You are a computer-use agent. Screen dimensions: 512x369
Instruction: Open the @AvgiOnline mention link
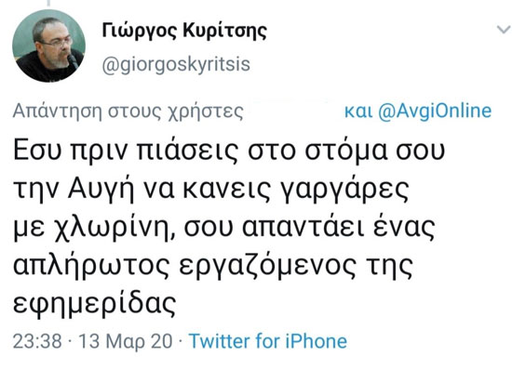[x=435, y=111]
